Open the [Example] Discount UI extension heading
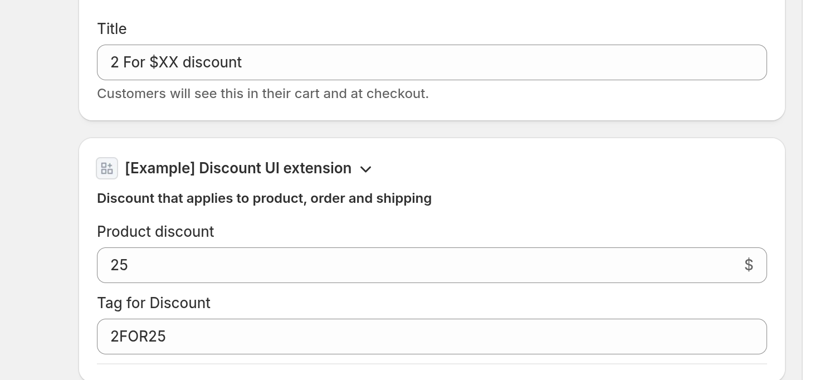Image resolution: width=820 pixels, height=380 pixels. point(238,168)
